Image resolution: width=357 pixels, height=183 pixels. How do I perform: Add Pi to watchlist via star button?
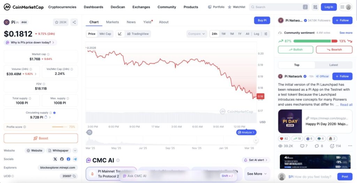(x=60, y=22)
